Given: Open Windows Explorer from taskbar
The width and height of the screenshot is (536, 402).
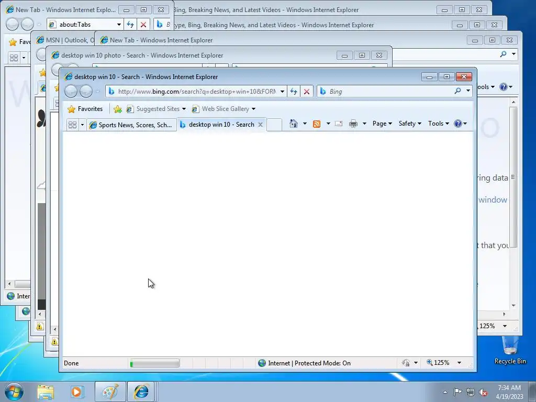Looking at the screenshot, I should tap(46, 392).
